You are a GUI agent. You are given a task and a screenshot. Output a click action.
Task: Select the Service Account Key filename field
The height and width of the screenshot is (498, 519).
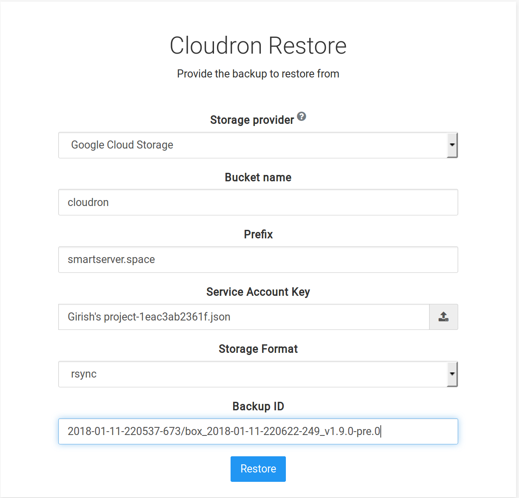click(x=243, y=317)
